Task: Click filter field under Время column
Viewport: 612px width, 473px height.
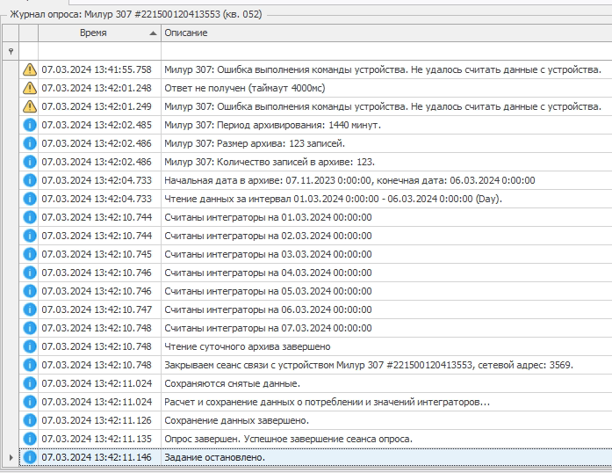Action: 98,51
